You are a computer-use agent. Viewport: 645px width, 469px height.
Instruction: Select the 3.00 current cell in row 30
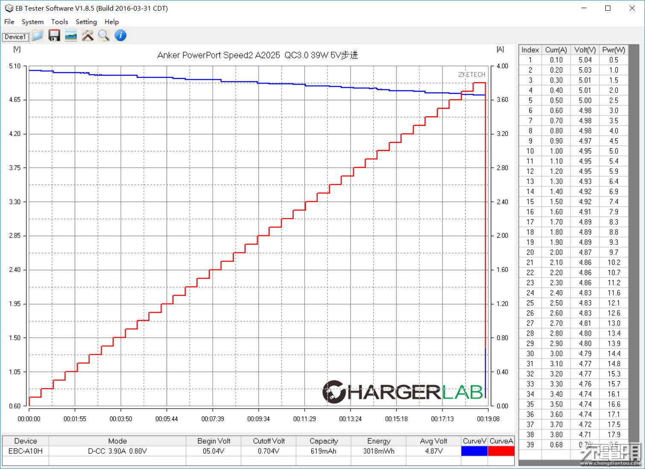coord(556,354)
